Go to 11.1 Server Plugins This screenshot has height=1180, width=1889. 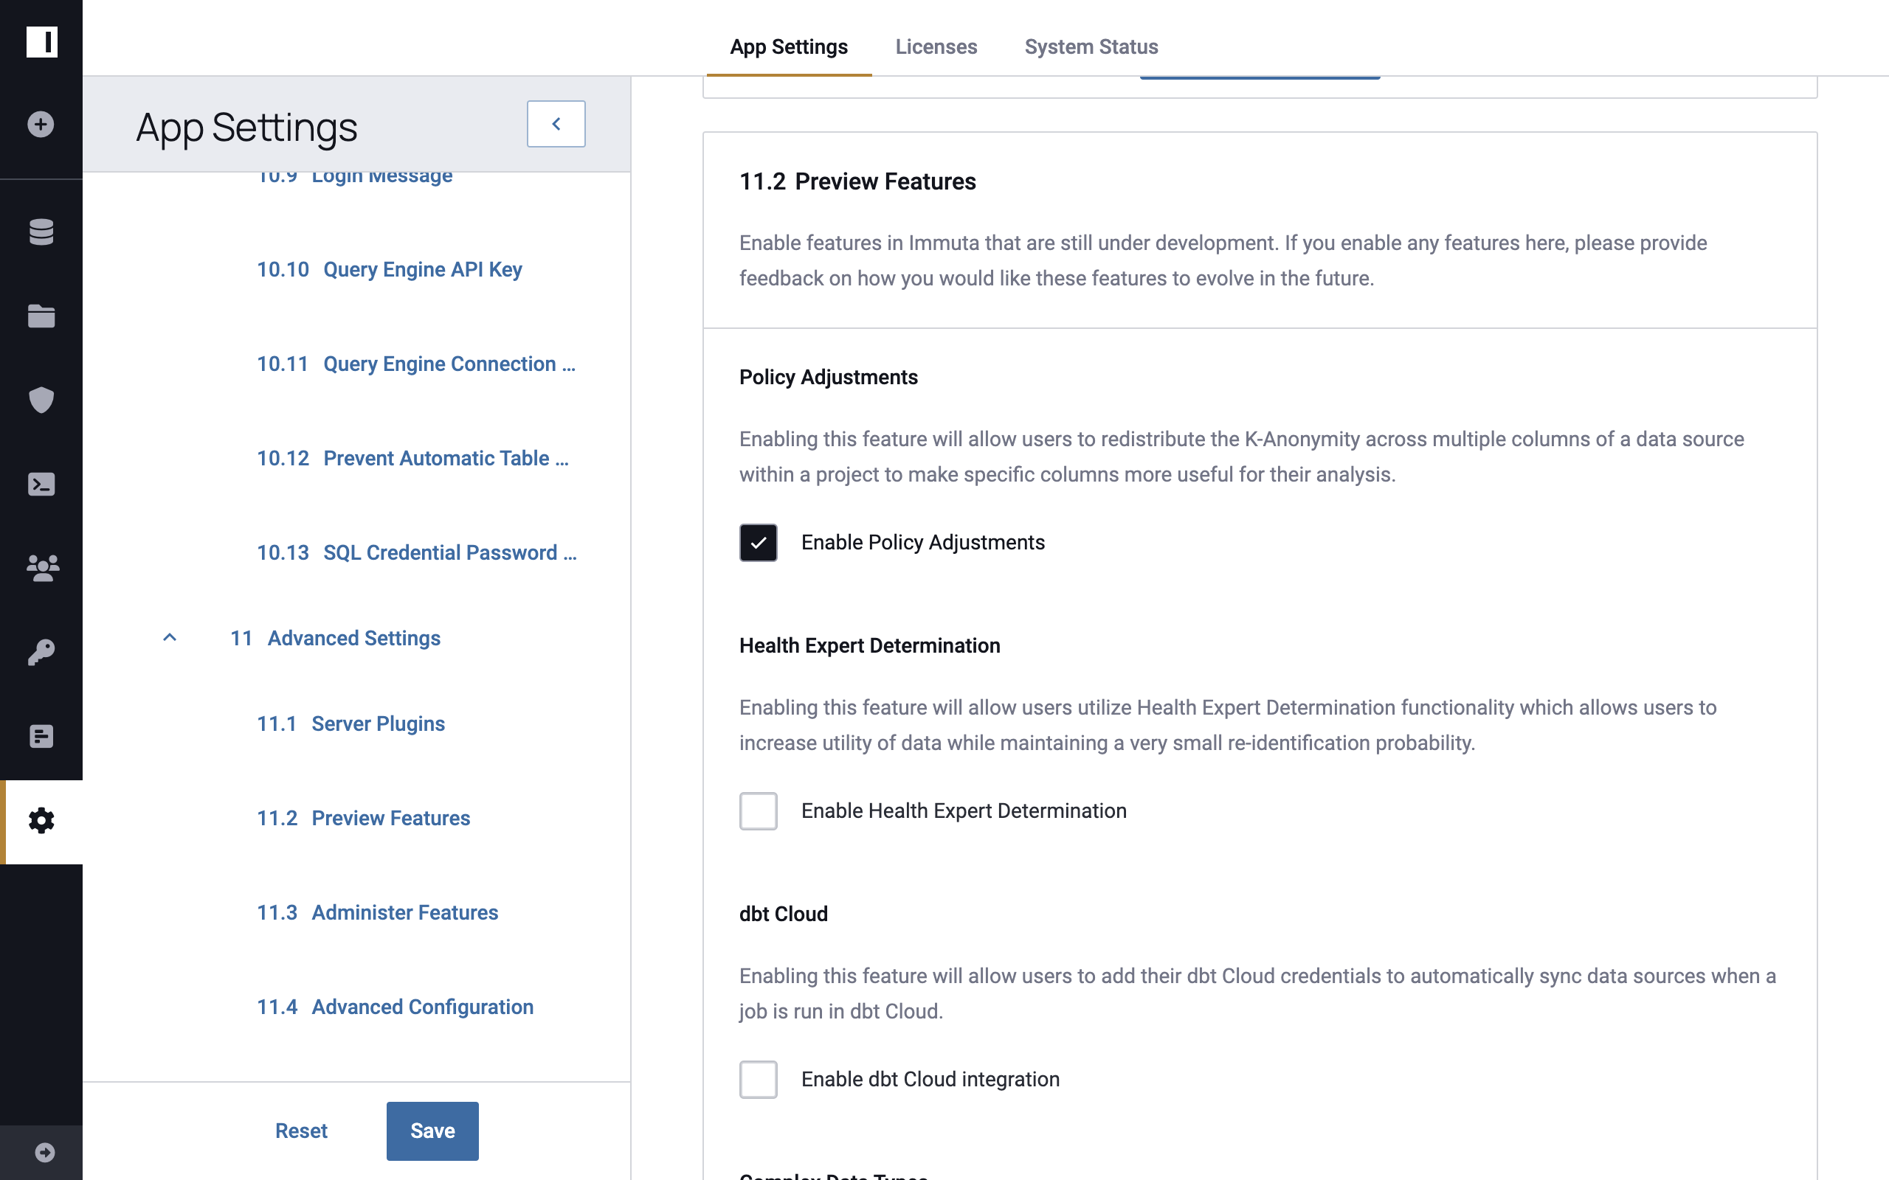point(350,723)
